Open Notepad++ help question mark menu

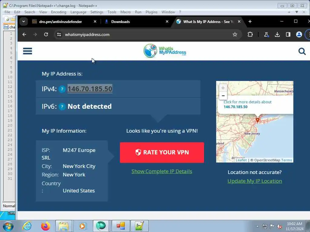pos(180,12)
